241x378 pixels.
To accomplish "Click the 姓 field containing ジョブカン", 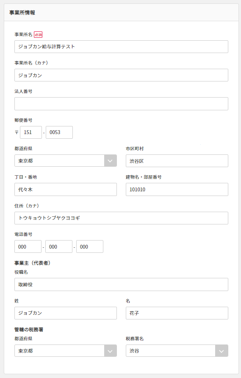I will point(66,313).
